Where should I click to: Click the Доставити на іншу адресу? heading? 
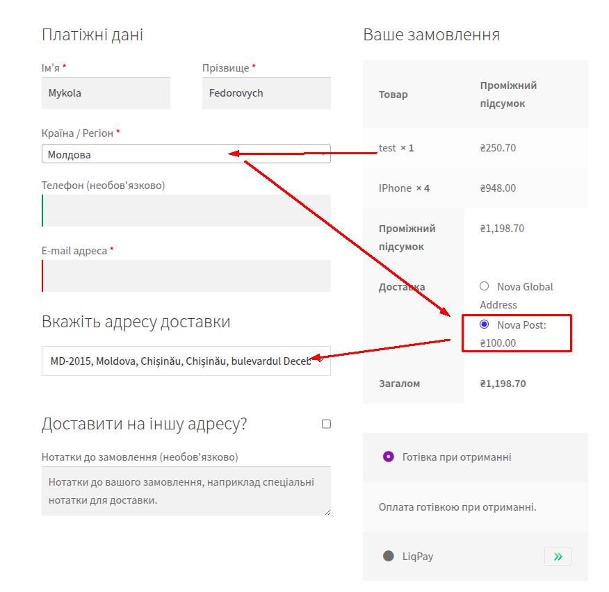pyautogui.click(x=144, y=424)
